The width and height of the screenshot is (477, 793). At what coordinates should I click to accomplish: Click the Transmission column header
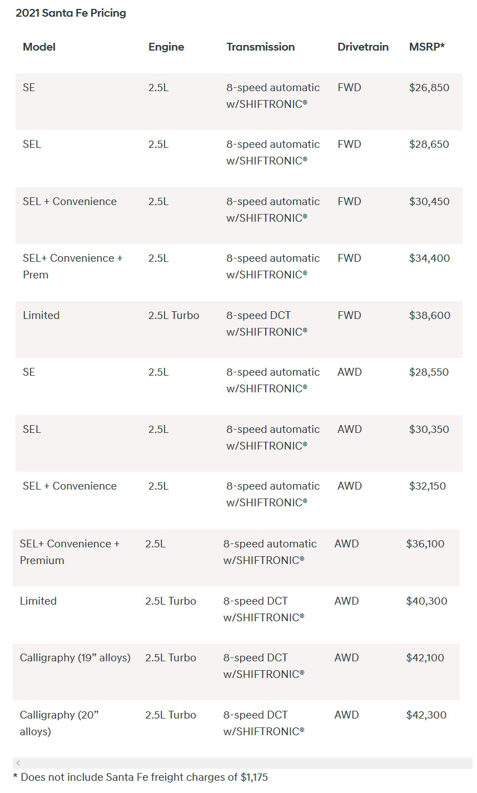[260, 47]
